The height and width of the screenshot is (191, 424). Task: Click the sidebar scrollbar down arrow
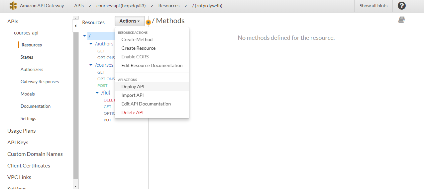(x=75, y=187)
